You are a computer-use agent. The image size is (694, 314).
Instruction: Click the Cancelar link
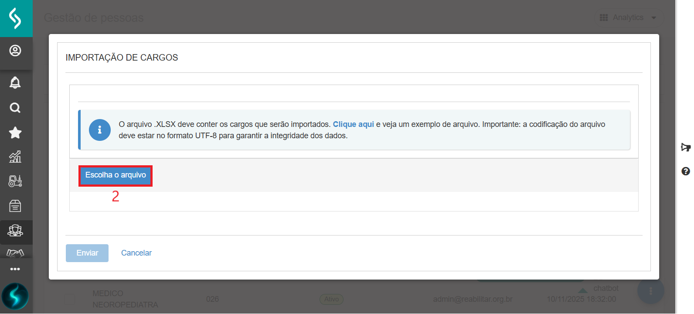tap(136, 253)
